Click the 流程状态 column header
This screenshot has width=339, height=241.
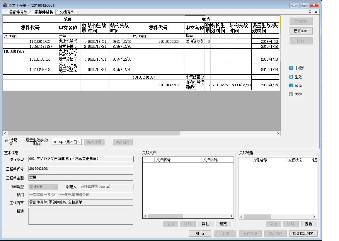[298, 160]
